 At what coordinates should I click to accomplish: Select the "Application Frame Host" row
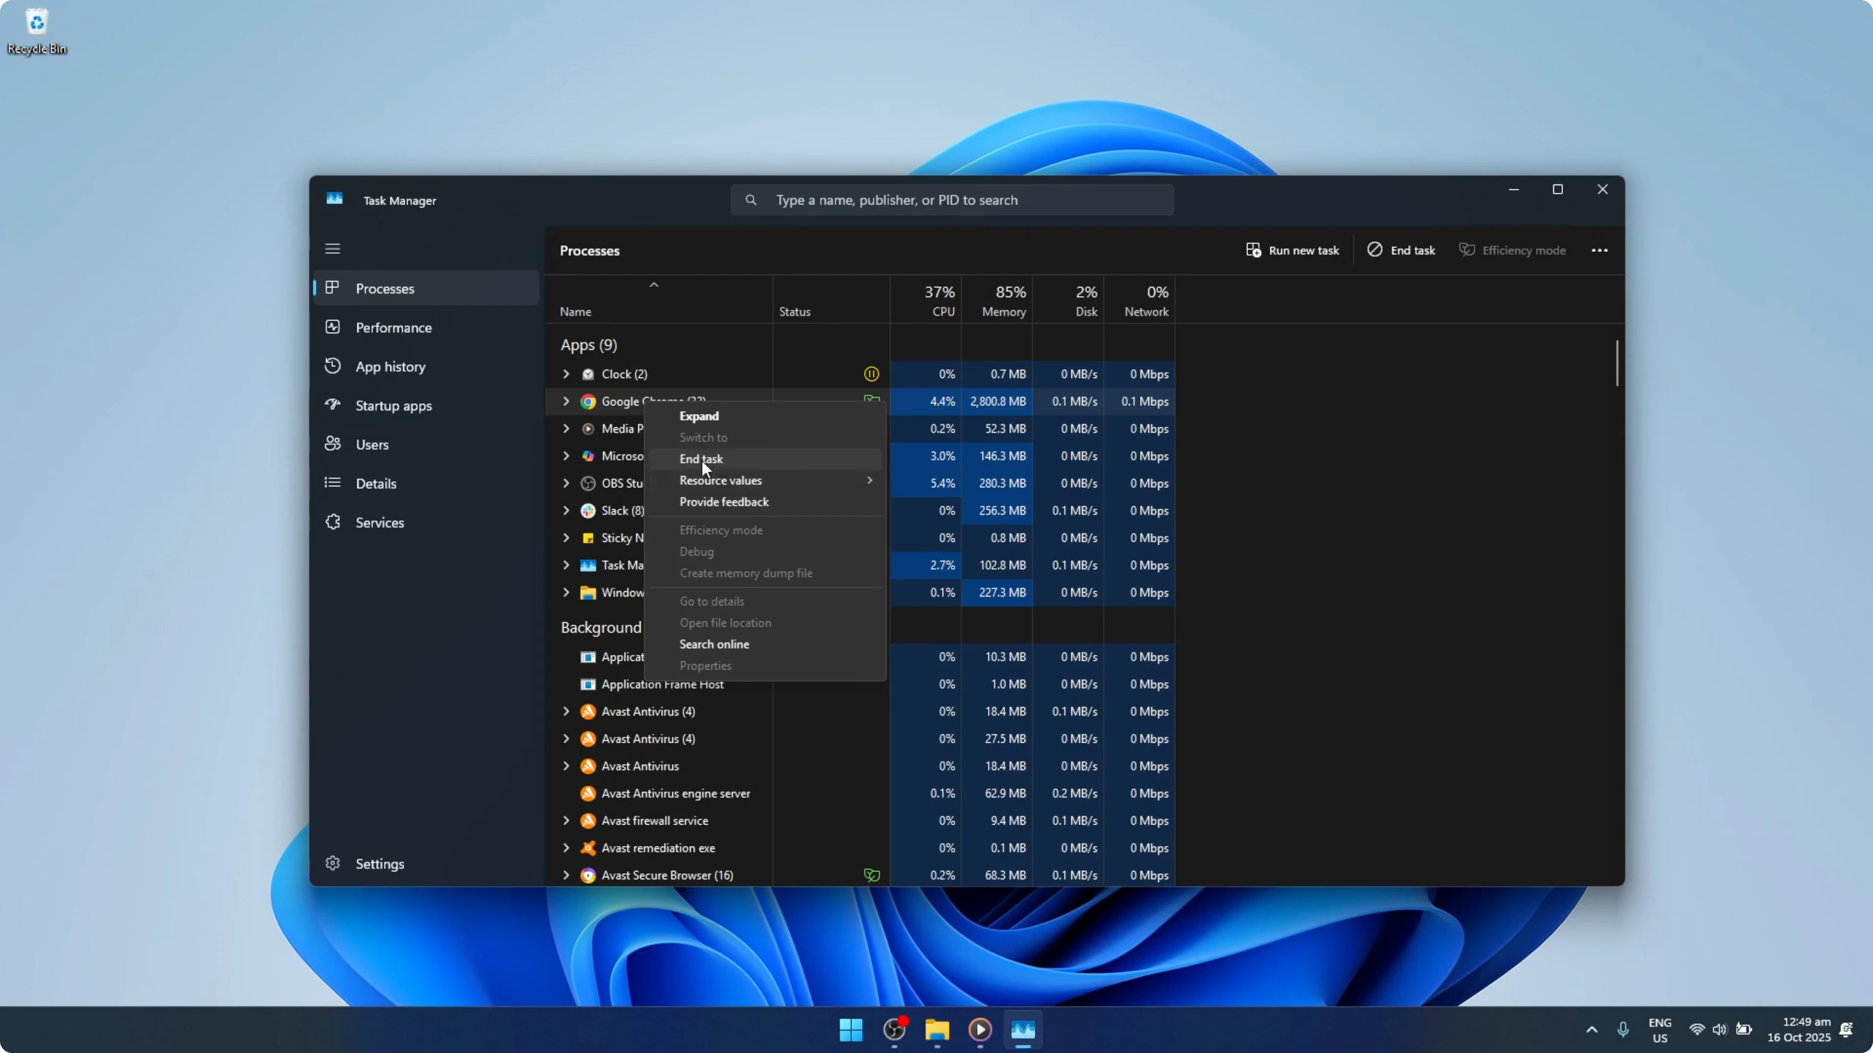(860, 685)
